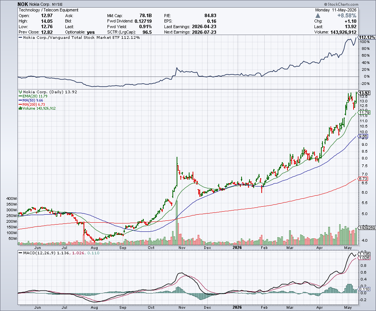Image resolution: width=376 pixels, height=311 pixels.
Task: Click the green line marker before EMA(20)
Action: [21, 96]
